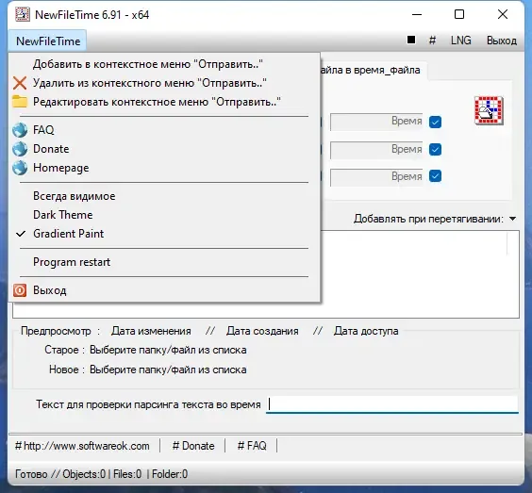Click the "Дата создания" preview label
This screenshot has height=493, width=532.
coord(262,331)
